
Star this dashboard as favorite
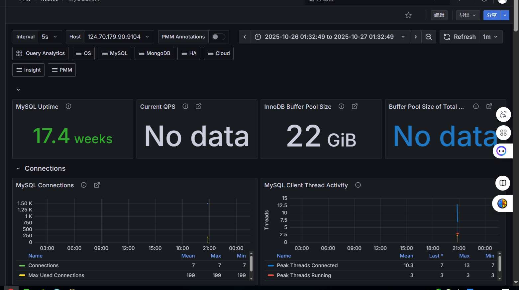408,15
